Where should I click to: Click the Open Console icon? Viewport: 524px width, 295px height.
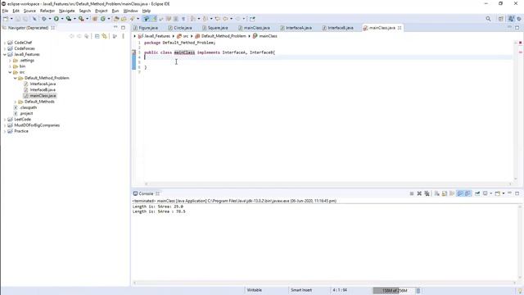click(x=498, y=193)
